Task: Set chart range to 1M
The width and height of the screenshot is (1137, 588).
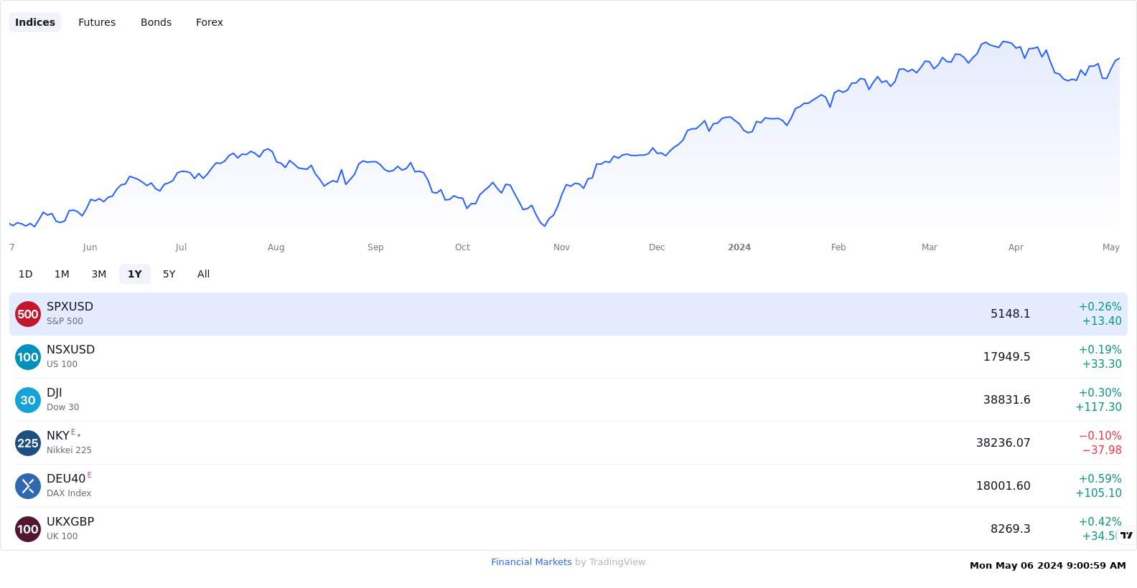Action: tap(62, 274)
